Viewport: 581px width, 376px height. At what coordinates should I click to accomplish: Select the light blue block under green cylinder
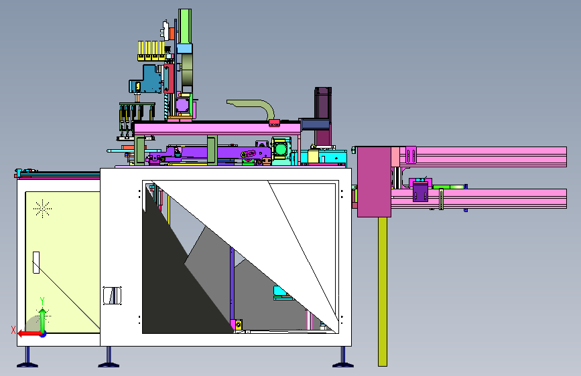[184, 49]
